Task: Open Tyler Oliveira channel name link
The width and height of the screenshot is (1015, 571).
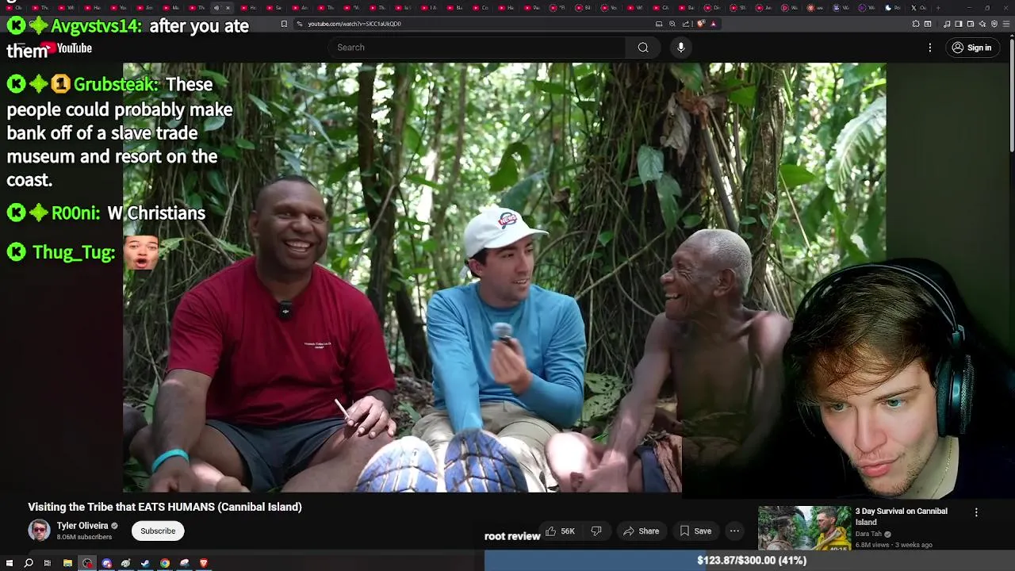Action: click(x=82, y=526)
